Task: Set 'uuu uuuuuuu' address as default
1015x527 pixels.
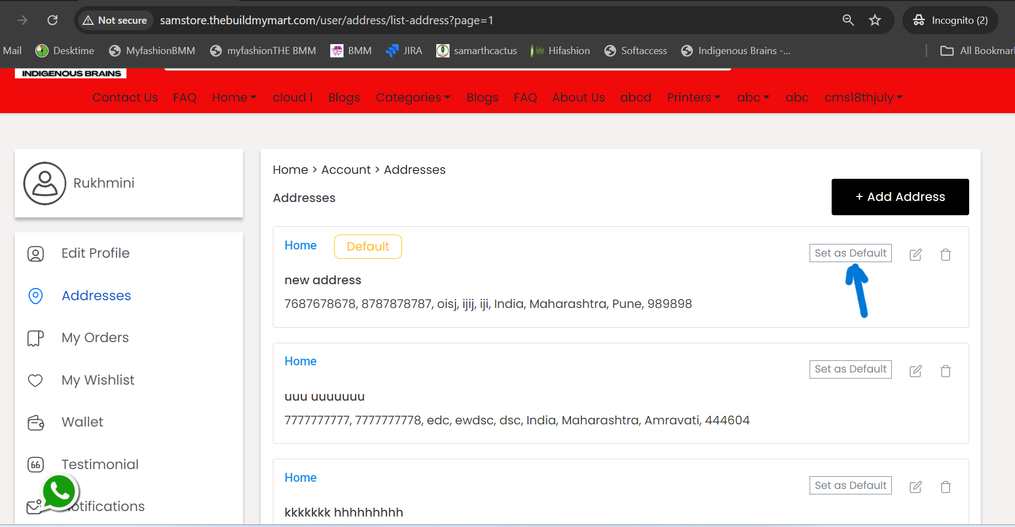Action: pyautogui.click(x=850, y=369)
